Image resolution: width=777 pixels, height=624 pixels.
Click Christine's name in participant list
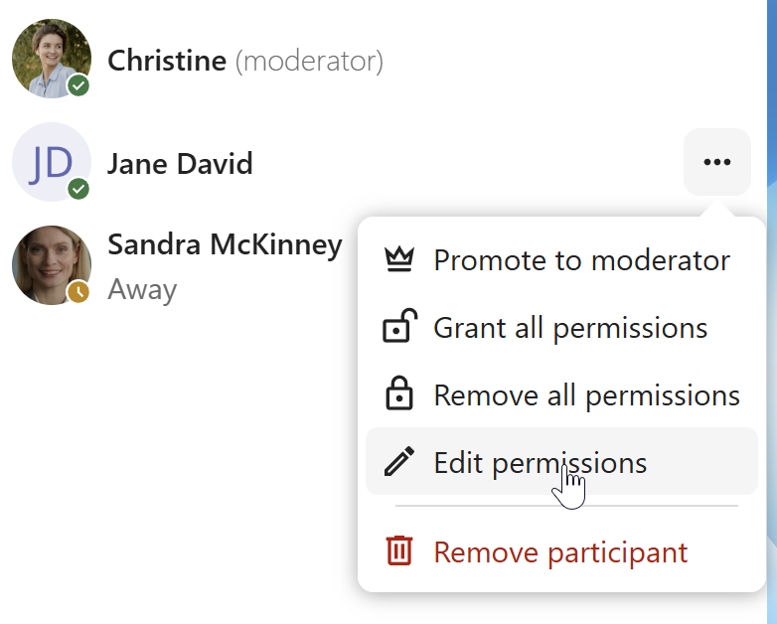pos(167,61)
